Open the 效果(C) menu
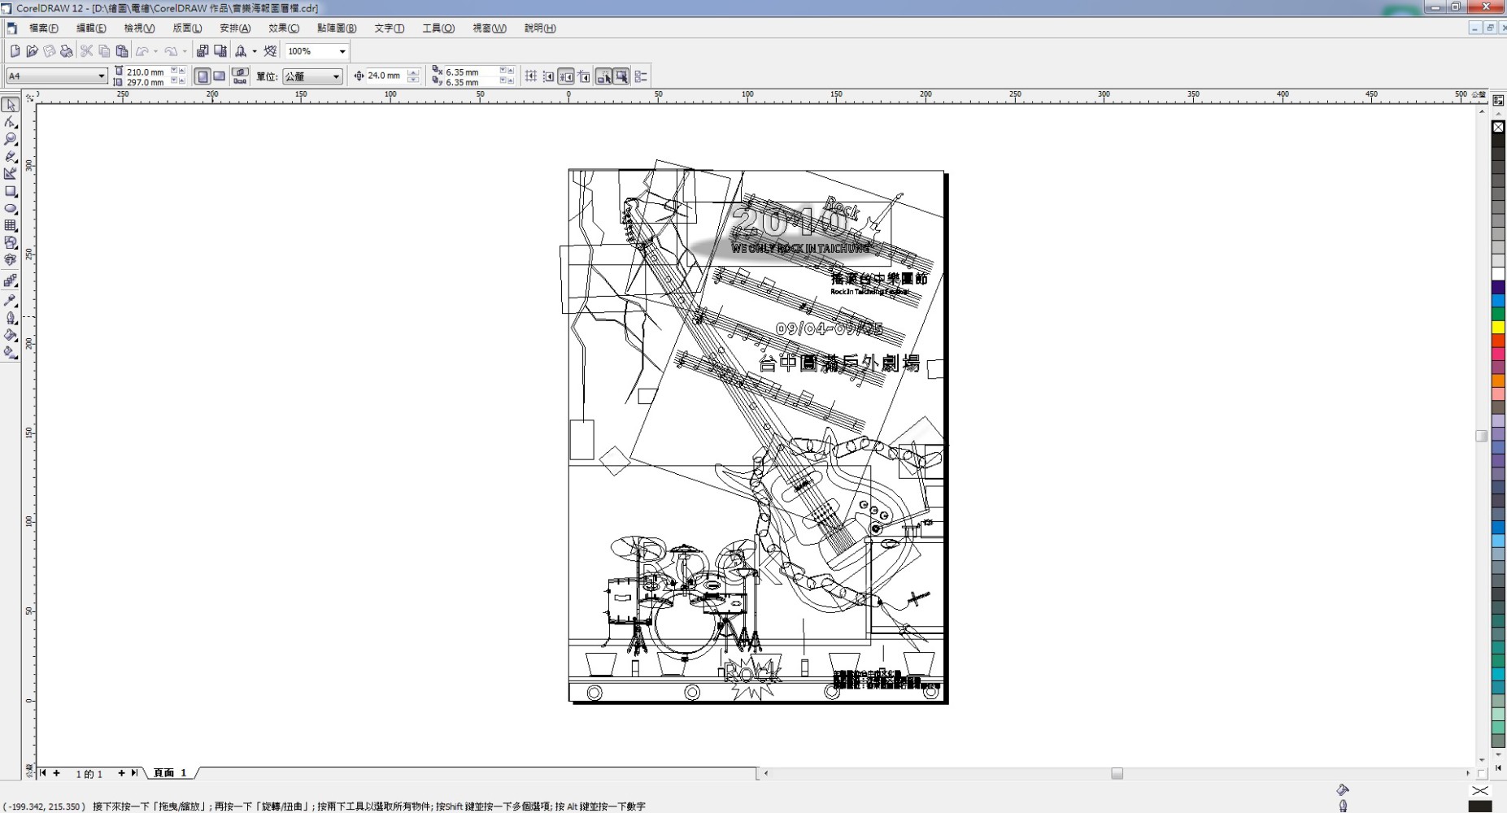1507x813 pixels. click(x=284, y=28)
